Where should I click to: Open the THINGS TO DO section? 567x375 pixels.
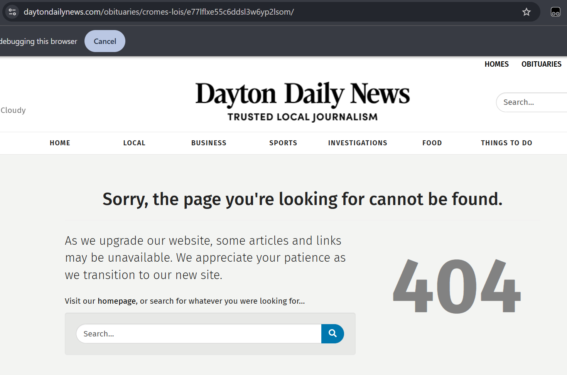pos(506,143)
